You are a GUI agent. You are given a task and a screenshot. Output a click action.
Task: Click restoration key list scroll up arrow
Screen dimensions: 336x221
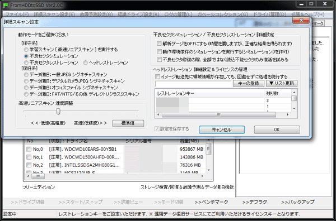pos(294,92)
